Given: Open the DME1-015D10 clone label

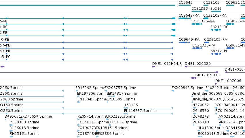Looking at the screenshot, I should 206,75.
